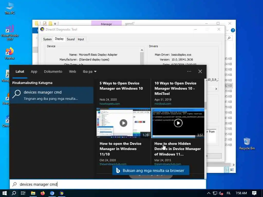
Task: Open the FIL language input indicator
Action: coord(229,193)
